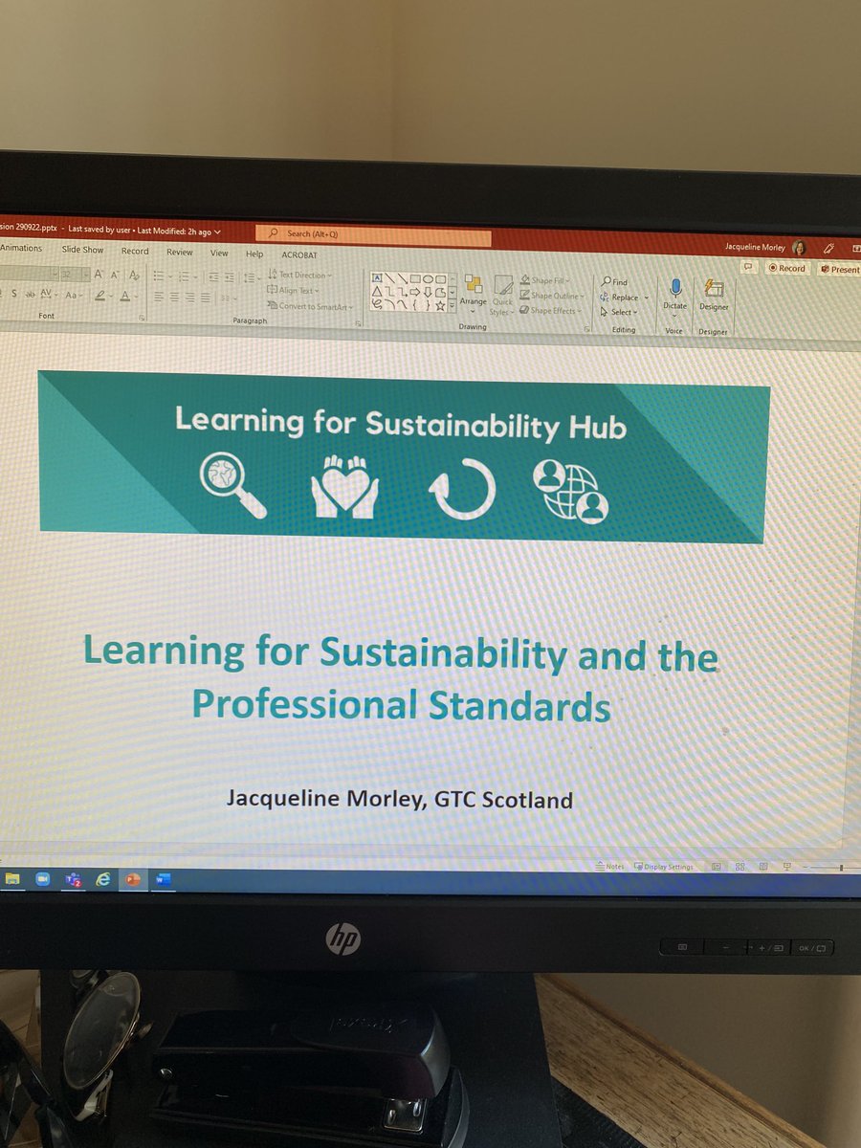This screenshot has height=1148, width=861.
Task: Select the Rectangle shape in gallery
Action: [415, 278]
